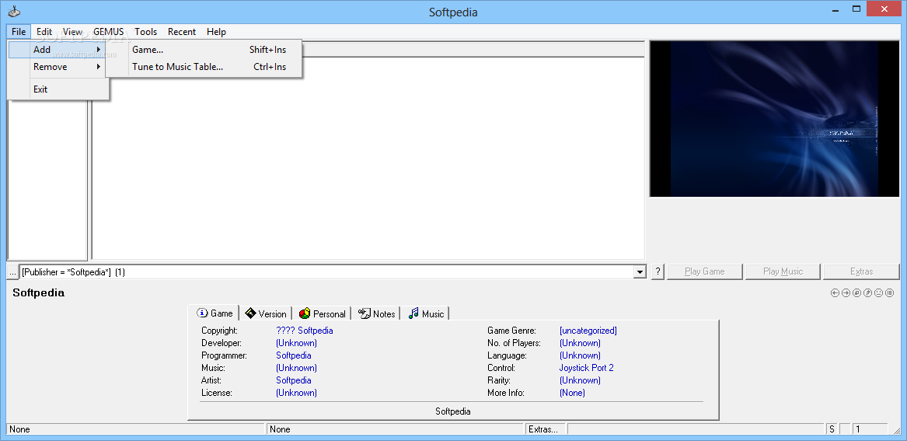Open the Edit menu
The width and height of the screenshot is (907, 441).
44,32
